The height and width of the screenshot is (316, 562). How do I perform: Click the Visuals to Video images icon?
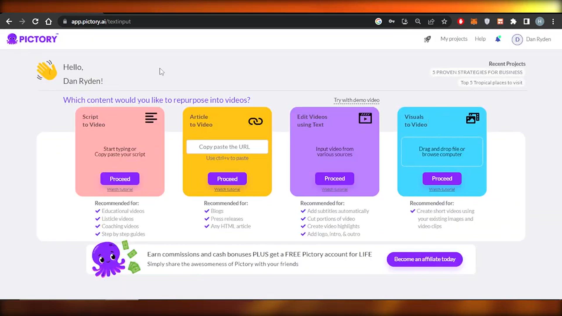click(472, 118)
